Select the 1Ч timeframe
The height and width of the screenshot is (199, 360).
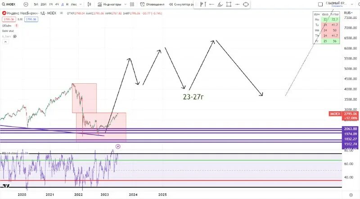point(51,5)
